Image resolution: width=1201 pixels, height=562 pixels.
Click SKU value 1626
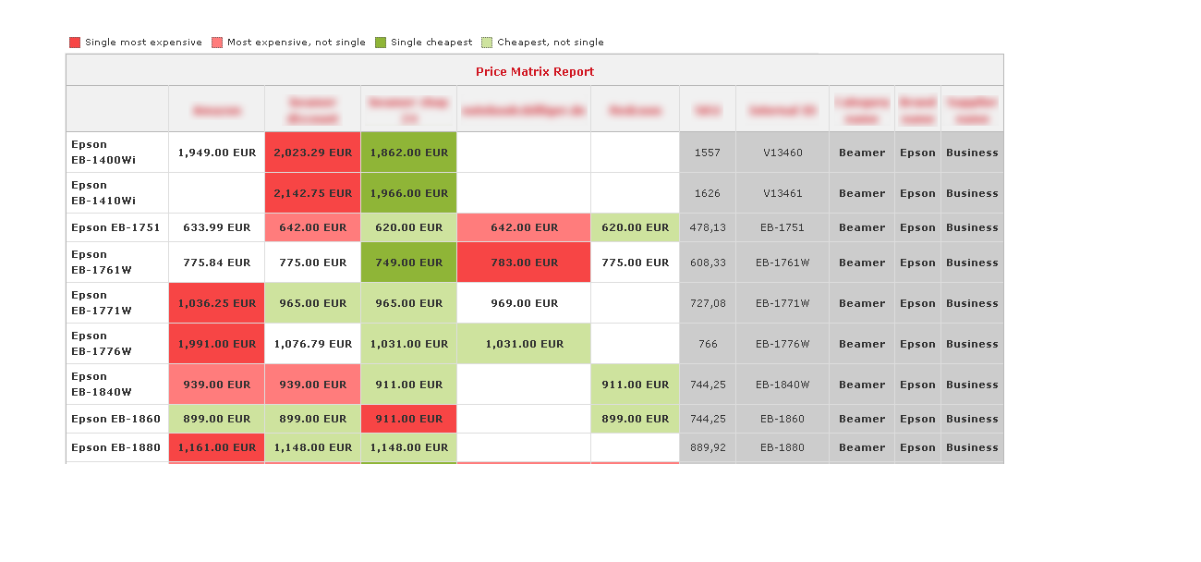click(708, 193)
